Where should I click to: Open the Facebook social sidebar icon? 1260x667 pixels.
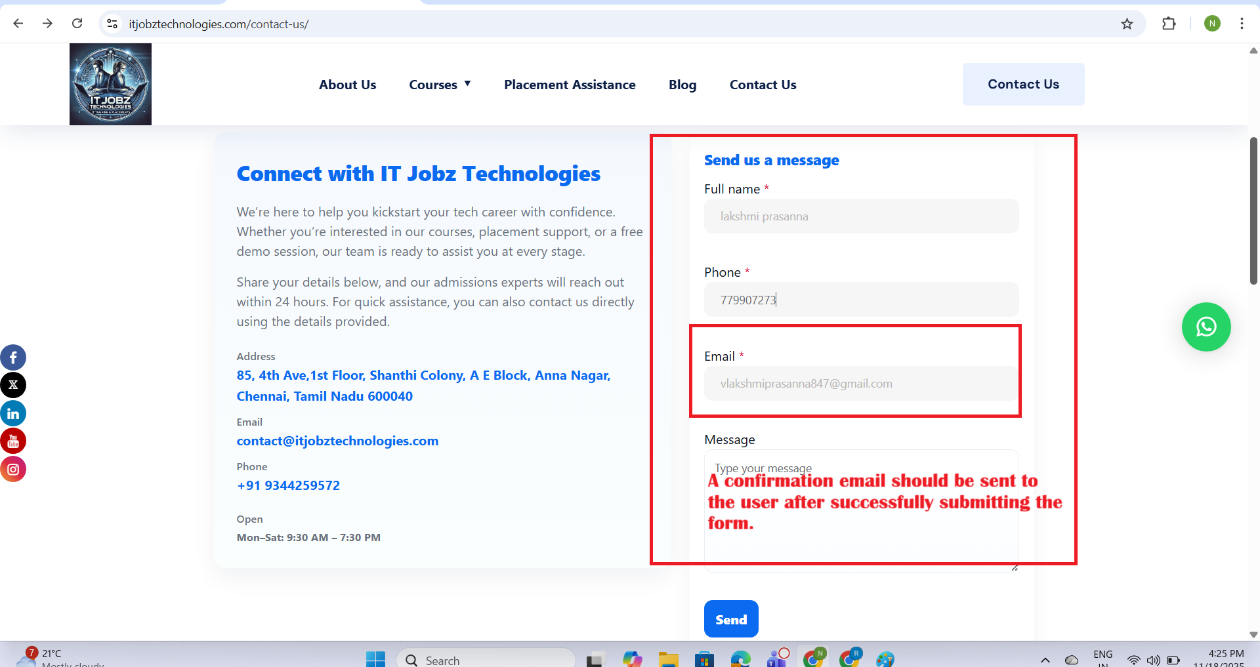[x=13, y=357]
